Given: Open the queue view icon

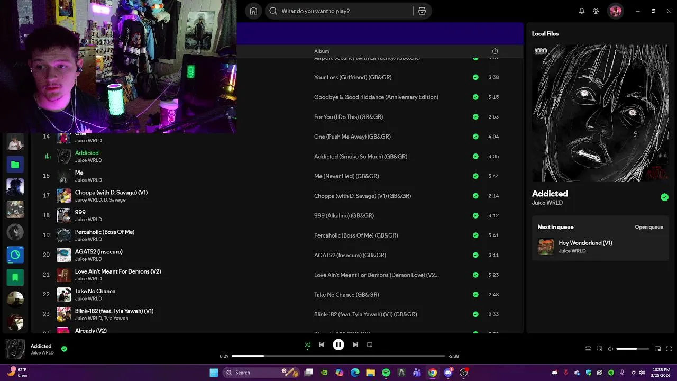Looking at the screenshot, I should click(x=588, y=349).
